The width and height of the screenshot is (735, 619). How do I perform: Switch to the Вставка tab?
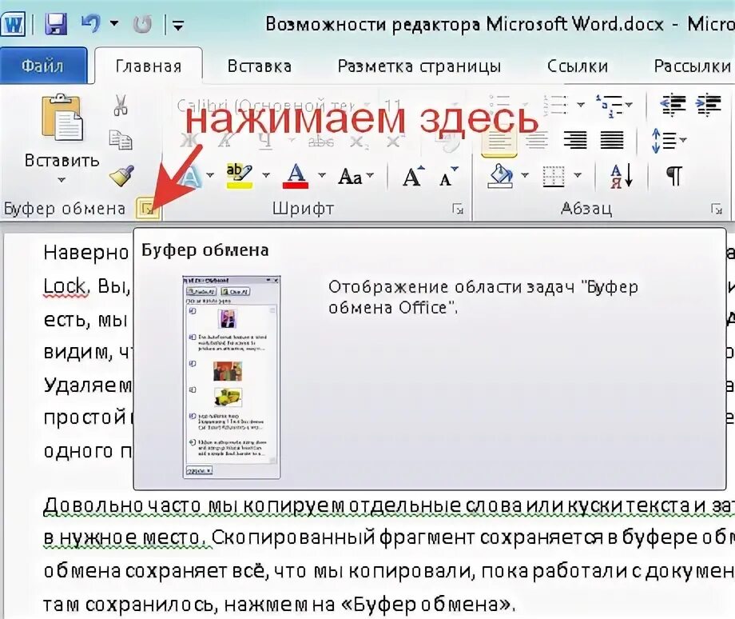tap(259, 66)
